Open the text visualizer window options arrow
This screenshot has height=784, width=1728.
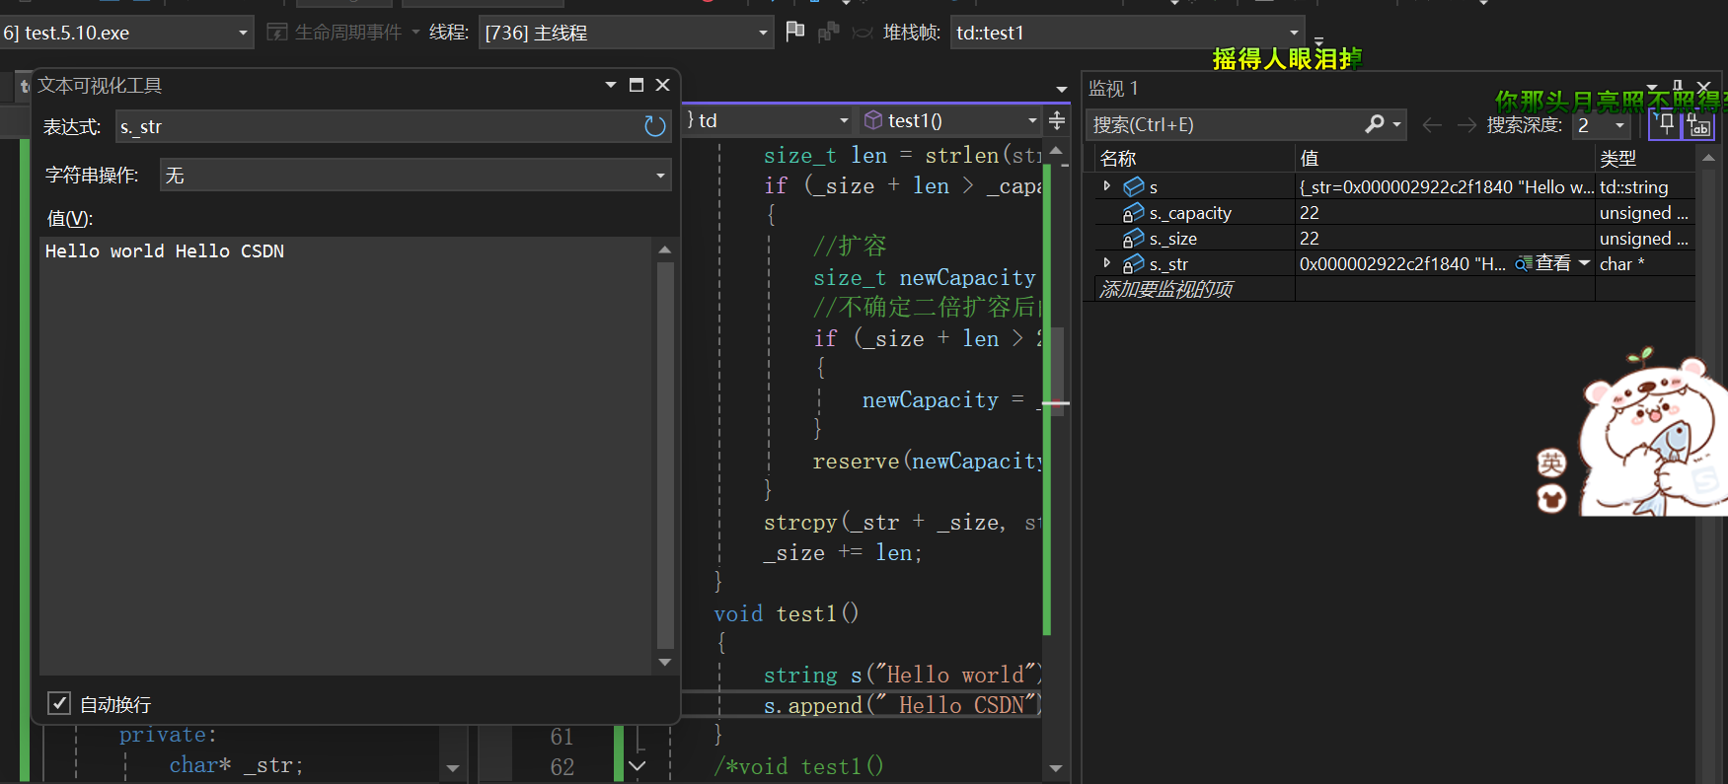(611, 85)
